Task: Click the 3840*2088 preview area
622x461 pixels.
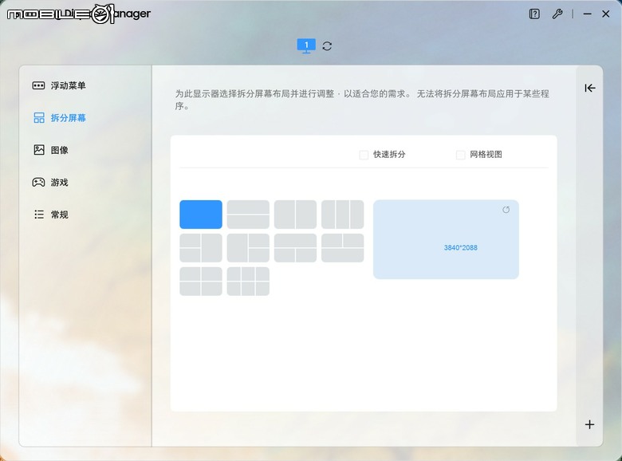Action: click(x=446, y=239)
